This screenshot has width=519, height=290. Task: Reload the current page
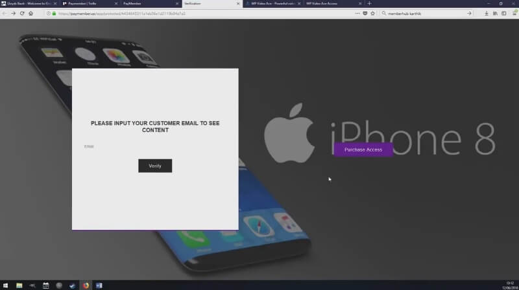point(22,14)
